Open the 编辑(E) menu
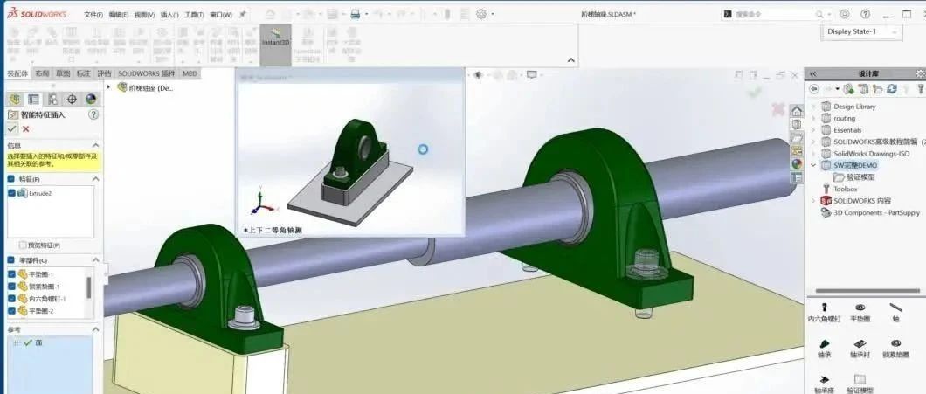This screenshot has width=926, height=394. [119, 15]
